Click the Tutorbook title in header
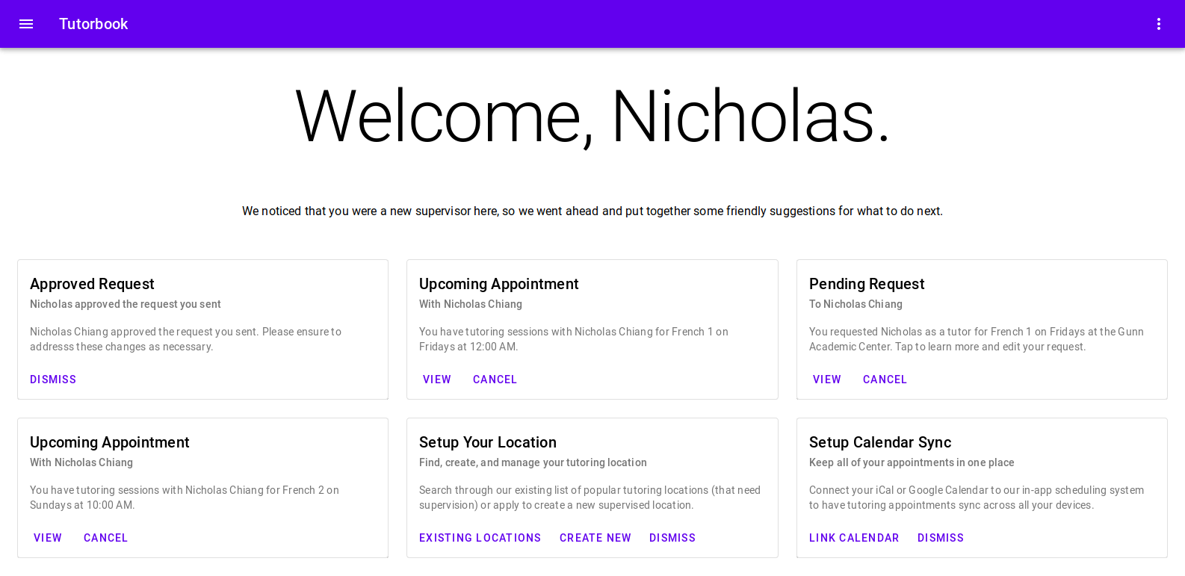 [x=93, y=24]
